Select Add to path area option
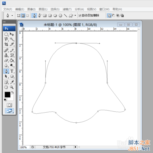The height and width of the screenshot is (153, 153). (x=109, y=16)
